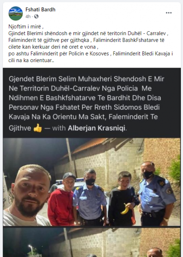Click the caption line mentioning Policin e Kosoves
Image resolution: width=183 pixels, height=257 pixels.
point(91,54)
